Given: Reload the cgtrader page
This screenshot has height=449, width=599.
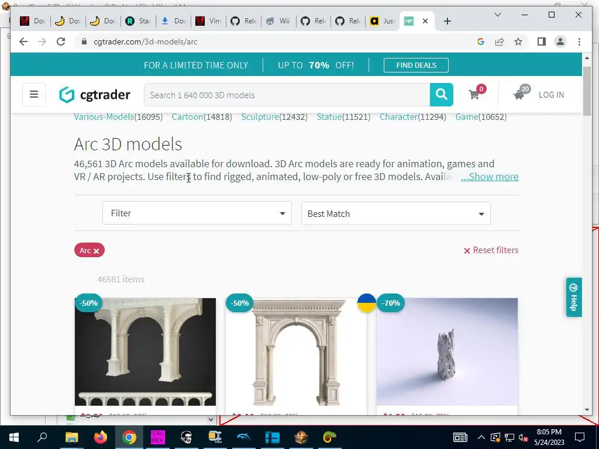Looking at the screenshot, I should (61, 42).
